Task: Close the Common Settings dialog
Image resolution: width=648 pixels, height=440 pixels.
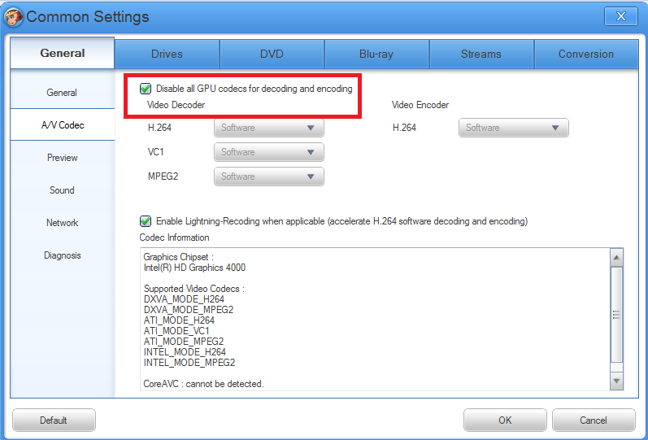Action: [620, 16]
